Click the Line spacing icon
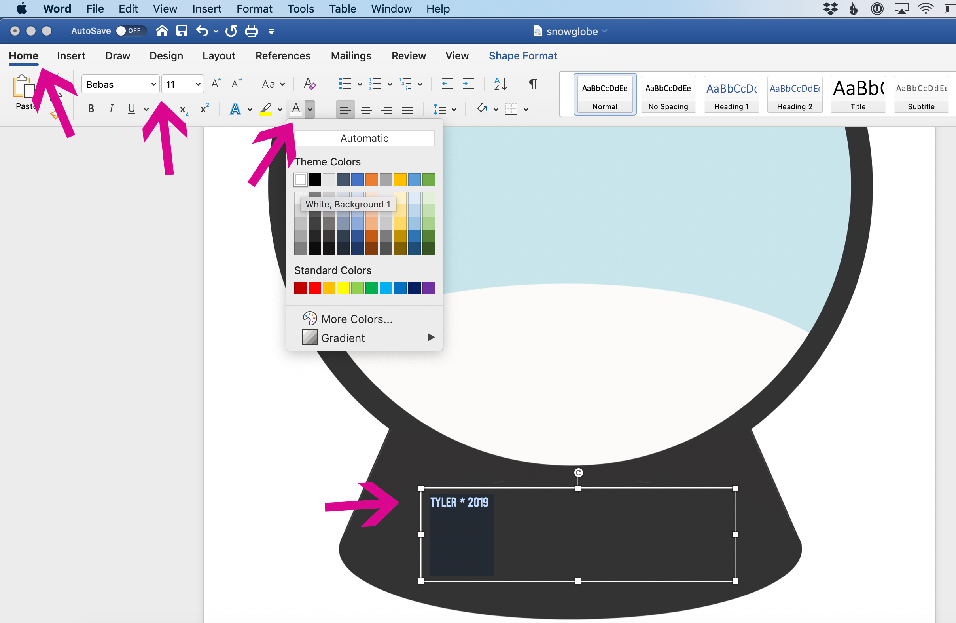956x623 pixels. tap(440, 108)
